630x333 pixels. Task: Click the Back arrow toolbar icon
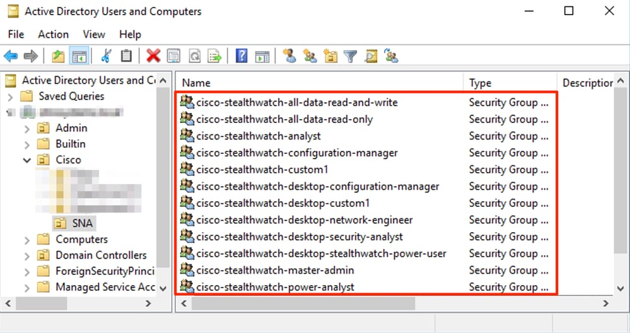coord(11,56)
